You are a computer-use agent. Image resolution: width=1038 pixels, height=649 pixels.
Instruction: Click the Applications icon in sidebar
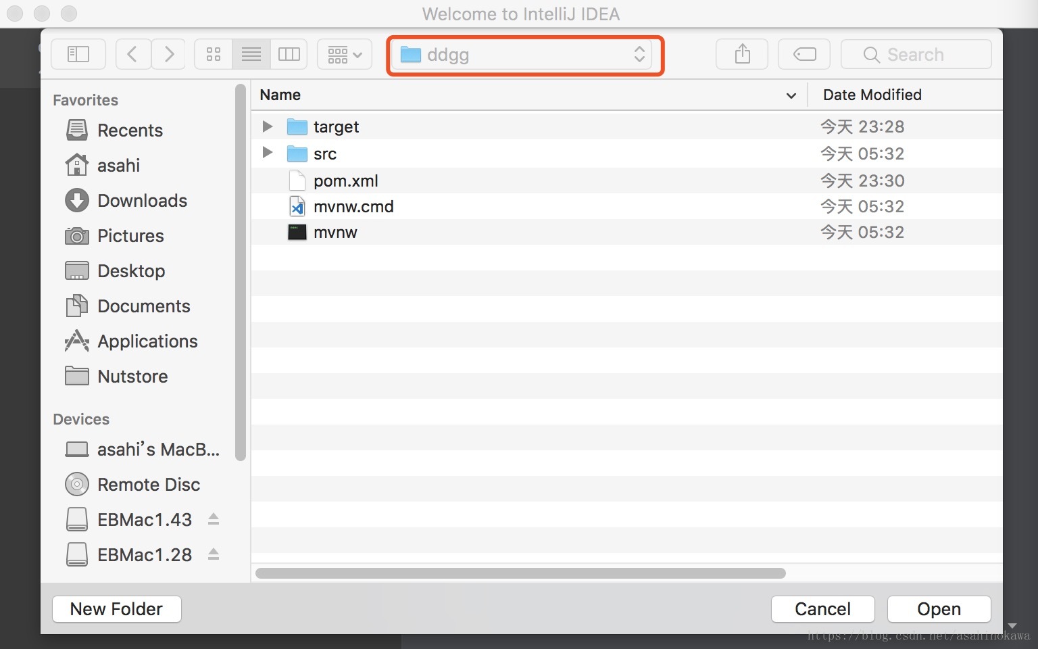[x=77, y=341]
